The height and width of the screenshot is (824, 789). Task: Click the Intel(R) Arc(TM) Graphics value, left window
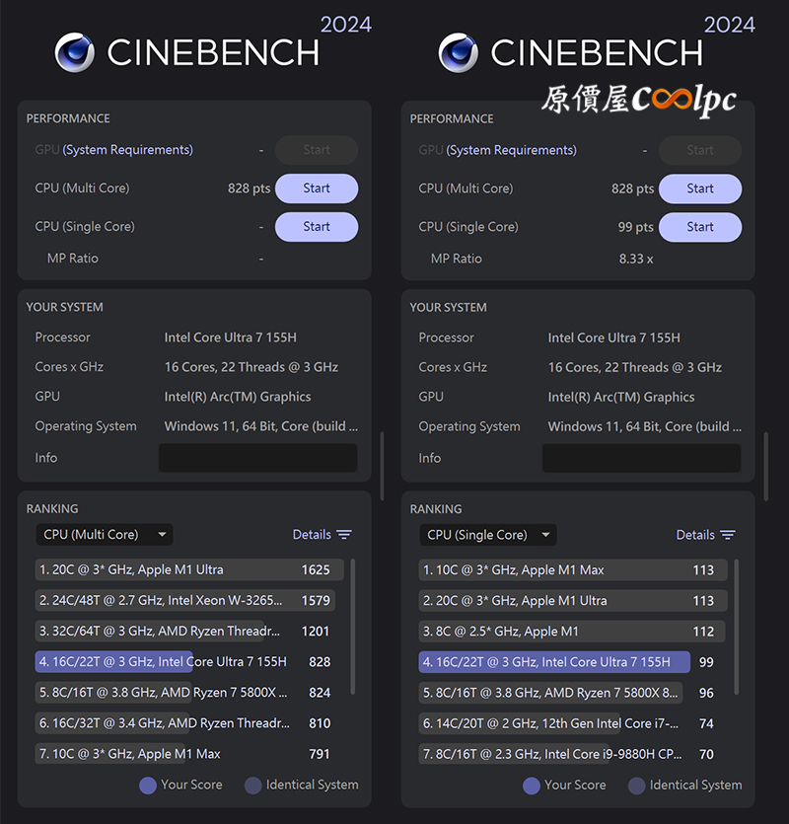[238, 397]
